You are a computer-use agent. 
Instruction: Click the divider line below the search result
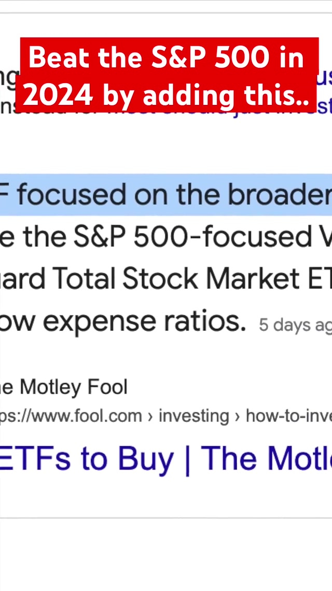click(x=166, y=517)
